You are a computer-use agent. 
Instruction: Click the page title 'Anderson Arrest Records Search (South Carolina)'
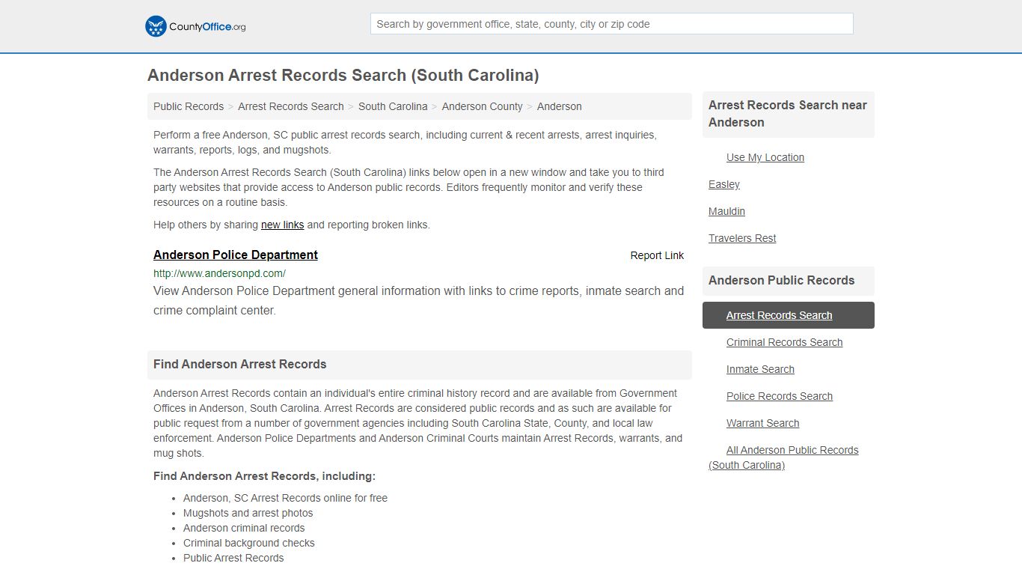343,76
